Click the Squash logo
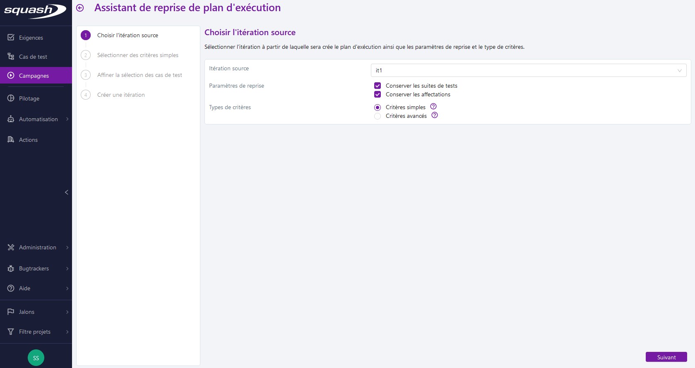 click(x=35, y=11)
